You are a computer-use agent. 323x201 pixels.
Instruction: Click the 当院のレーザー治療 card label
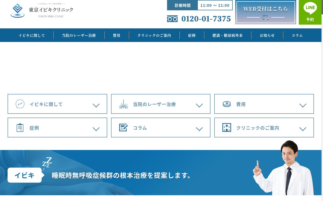pos(154,104)
